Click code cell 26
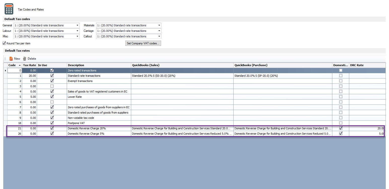 [15, 134]
